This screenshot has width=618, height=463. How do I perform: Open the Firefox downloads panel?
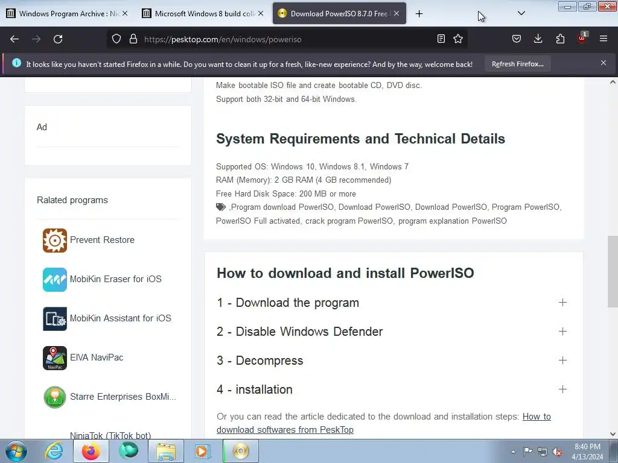(538, 39)
